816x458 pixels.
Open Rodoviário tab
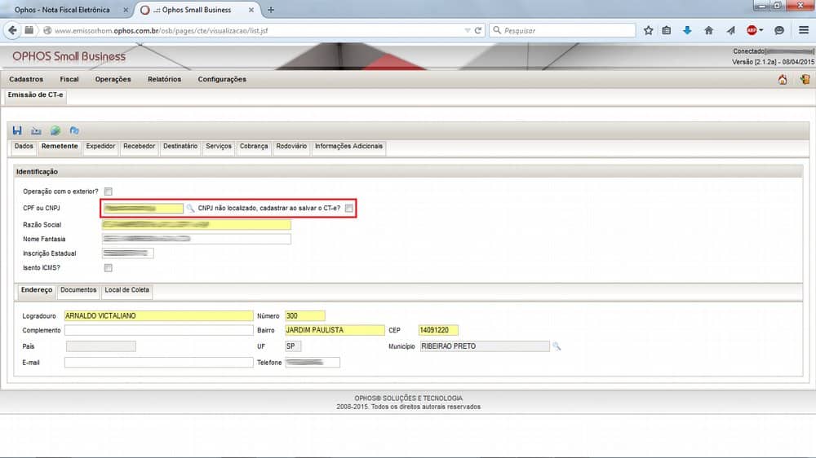(291, 147)
